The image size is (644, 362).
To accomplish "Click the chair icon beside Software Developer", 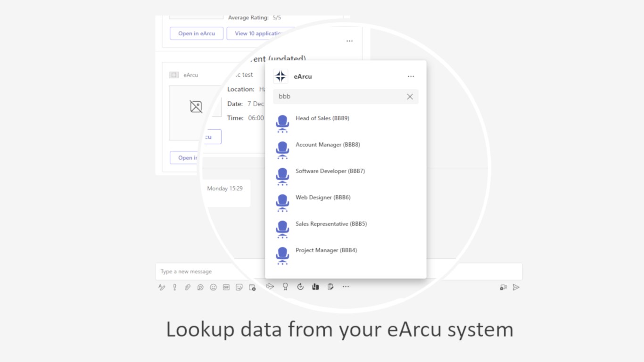I will pyautogui.click(x=282, y=177).
